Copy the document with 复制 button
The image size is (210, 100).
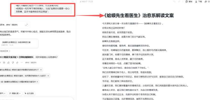[x=189, y=2]
